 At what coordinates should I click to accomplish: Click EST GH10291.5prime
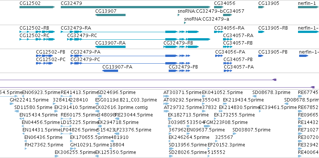pyautogui.click(x=90, y=145)
